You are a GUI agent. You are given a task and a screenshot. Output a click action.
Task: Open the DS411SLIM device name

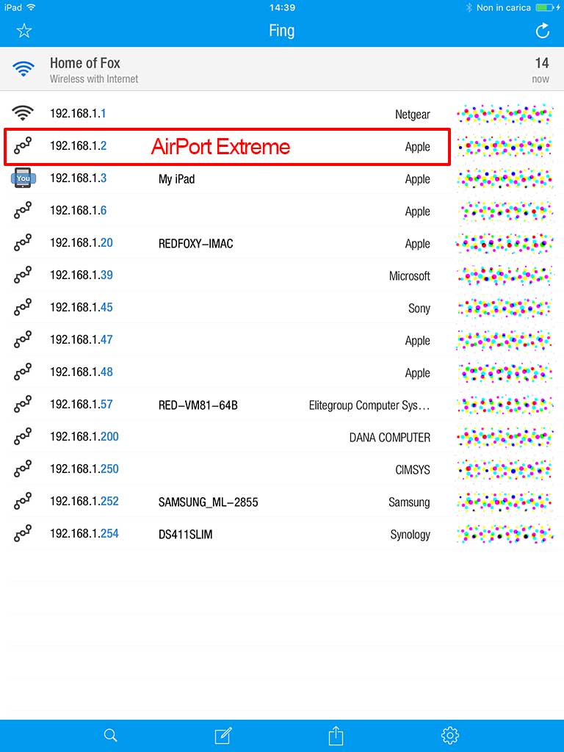[x=186, y=535]
